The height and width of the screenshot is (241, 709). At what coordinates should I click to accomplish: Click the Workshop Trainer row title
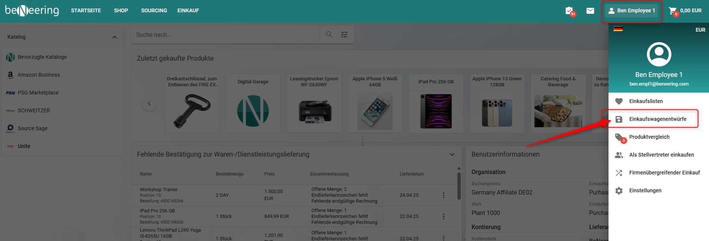(159, 190)
